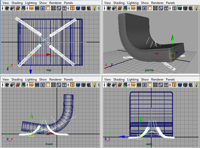
Task: Open the Shading menu in the top view
Action: click(x=17, y=3)
